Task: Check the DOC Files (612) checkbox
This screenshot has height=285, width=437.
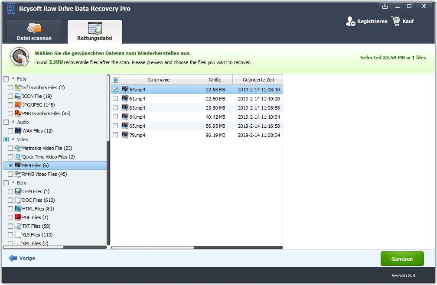Action: pos(10,200)
